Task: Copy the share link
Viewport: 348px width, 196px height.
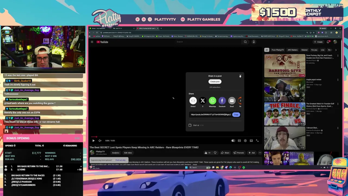Action: pyautogui.click(x=236, y=115)
